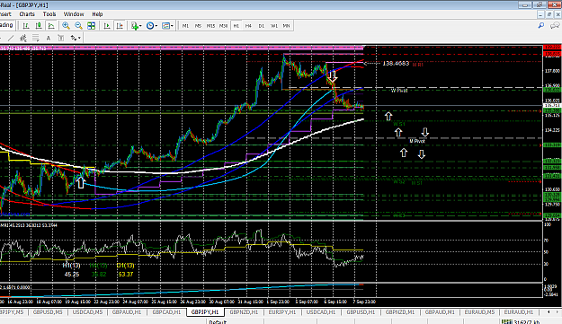Open the periodicity clock icon
562x324 pixels.
point(150,26)
